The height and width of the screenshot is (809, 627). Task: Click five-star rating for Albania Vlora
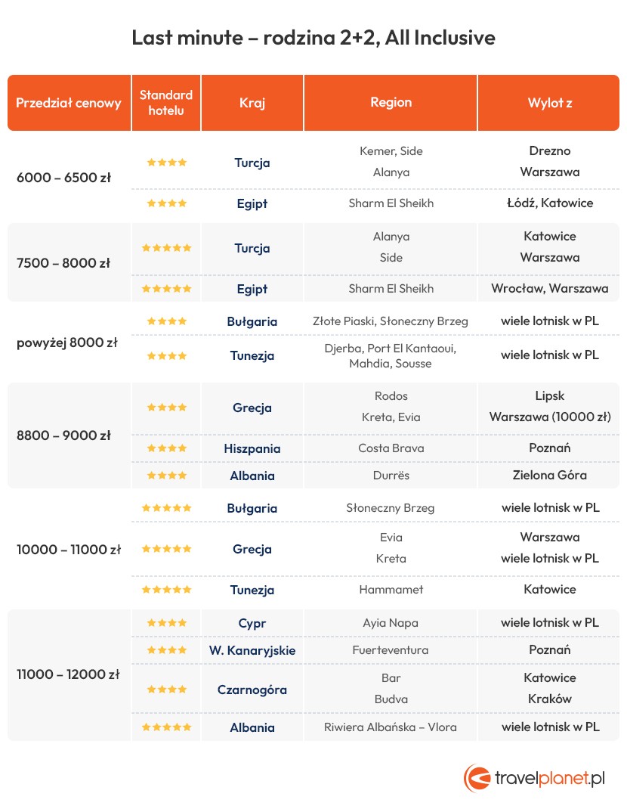[x=166, y=727]
